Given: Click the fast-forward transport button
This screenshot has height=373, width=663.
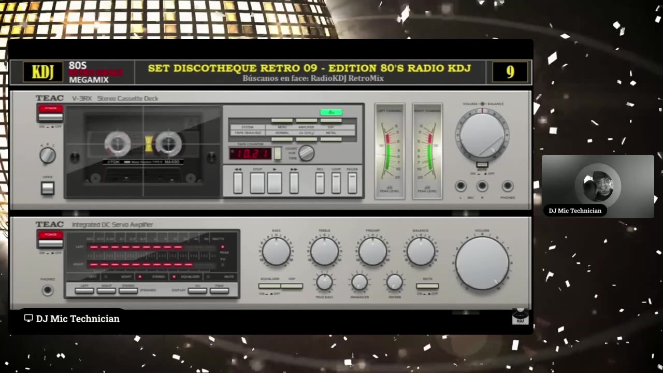Looking at the screenshot, I should [294, 183].
